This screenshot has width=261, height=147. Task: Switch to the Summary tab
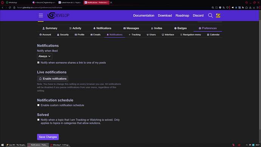coord(50,28)
